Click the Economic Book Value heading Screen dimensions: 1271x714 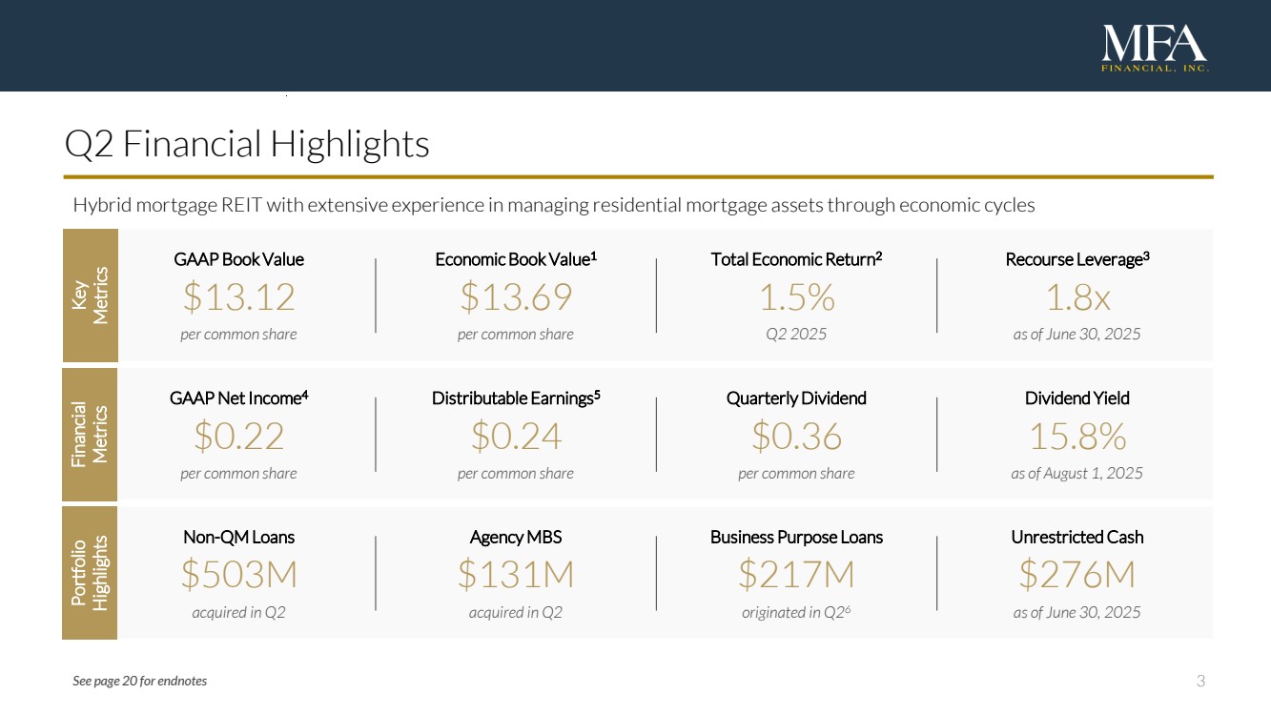[x=516, y=259]
